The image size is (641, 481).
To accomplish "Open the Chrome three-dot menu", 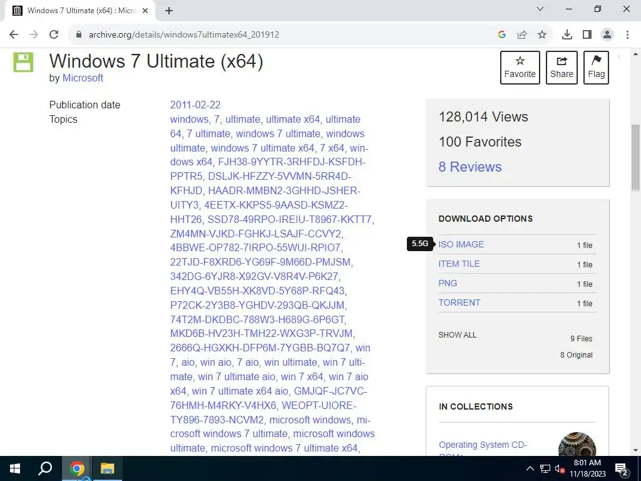I will [x=627, y=34].
